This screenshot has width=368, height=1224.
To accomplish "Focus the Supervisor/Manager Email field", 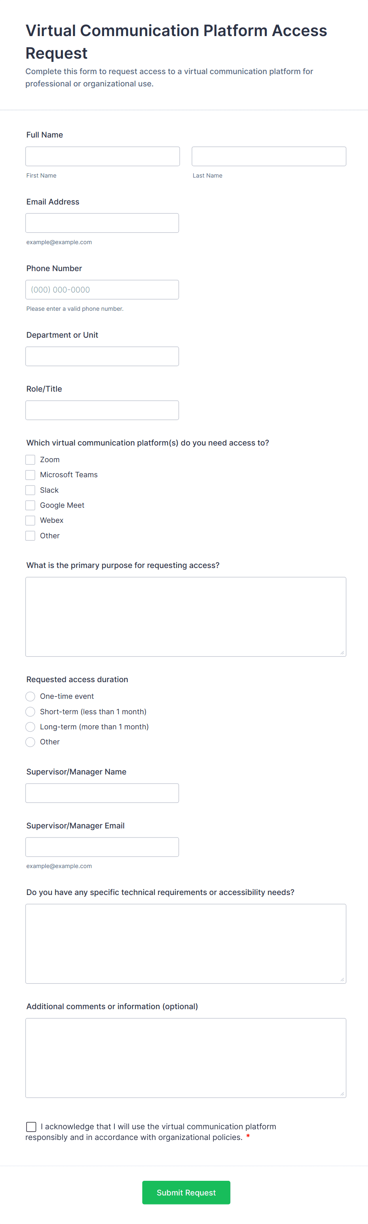I will point(102,847).
